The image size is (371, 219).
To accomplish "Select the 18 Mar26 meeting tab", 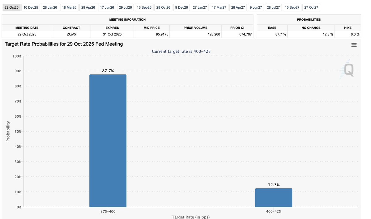I will [69, 7].
